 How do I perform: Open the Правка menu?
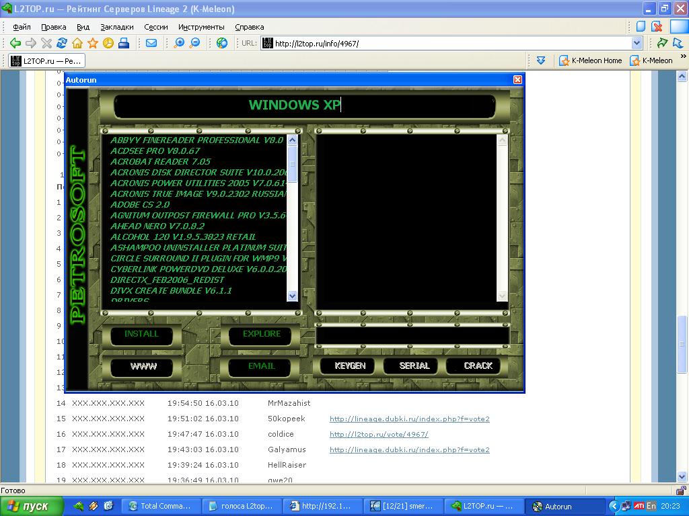point(54,27)
